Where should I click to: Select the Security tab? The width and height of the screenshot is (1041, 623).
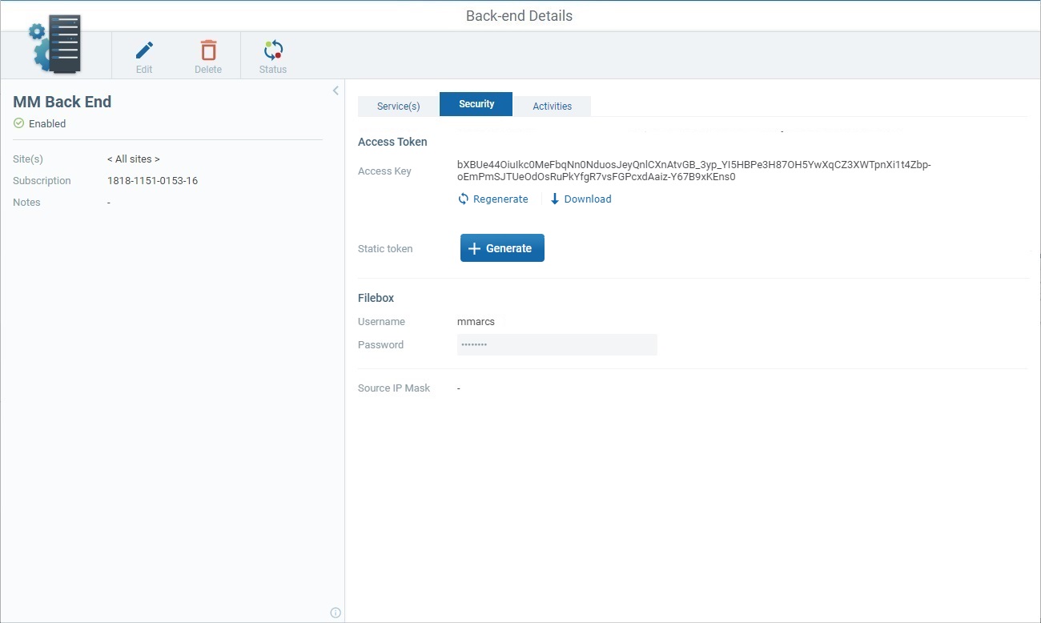476,103
